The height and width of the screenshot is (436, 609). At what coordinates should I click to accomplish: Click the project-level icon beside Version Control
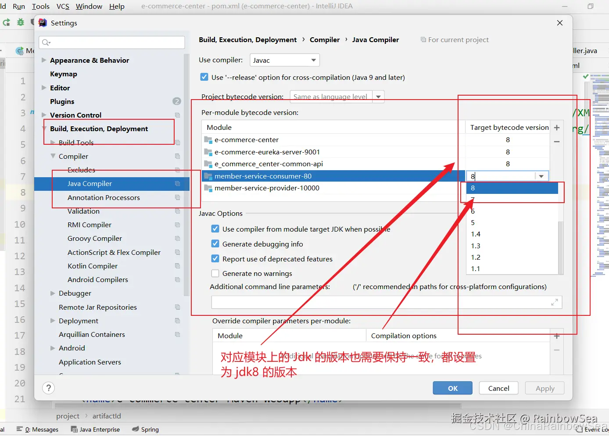[x=178, y=115]
